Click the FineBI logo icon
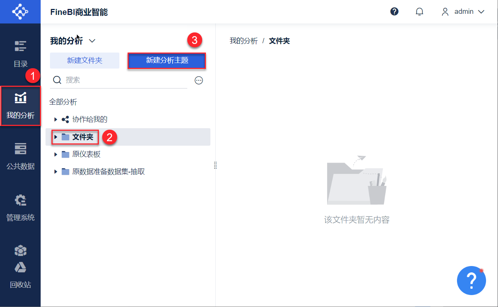The image size is (498, 307). [x=20, y=12]
